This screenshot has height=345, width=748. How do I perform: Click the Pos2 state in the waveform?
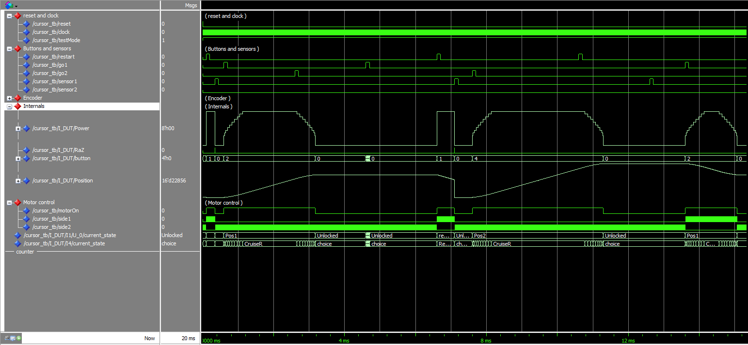tap(479, 236)
